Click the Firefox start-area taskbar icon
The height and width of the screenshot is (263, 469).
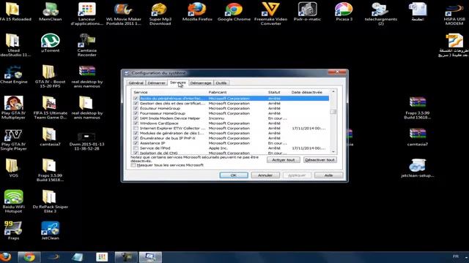[5, 257]
